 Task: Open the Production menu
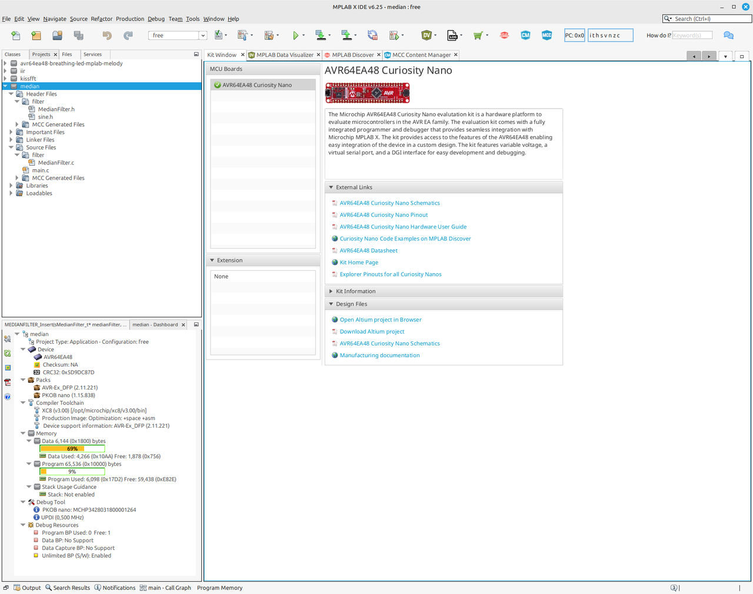(x=130, y=19)
